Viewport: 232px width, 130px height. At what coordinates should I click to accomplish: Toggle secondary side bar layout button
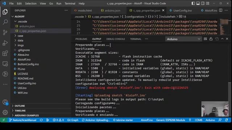point(203,3)
